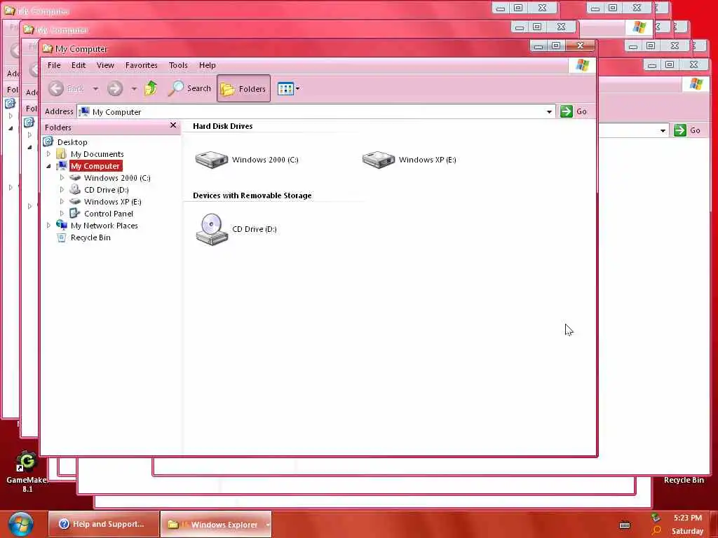718x538 pixels.
Task: Select Windows 2000 (C:) in tree
Action: point(117,177)
